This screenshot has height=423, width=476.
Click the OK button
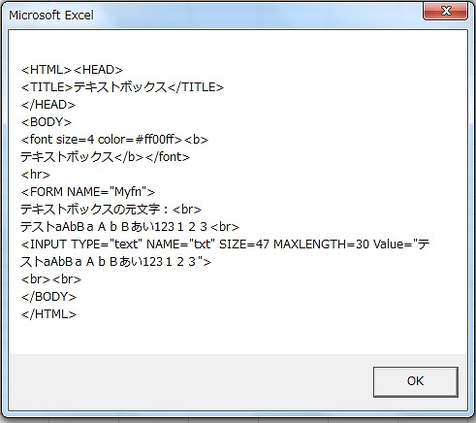pos(416,381)
